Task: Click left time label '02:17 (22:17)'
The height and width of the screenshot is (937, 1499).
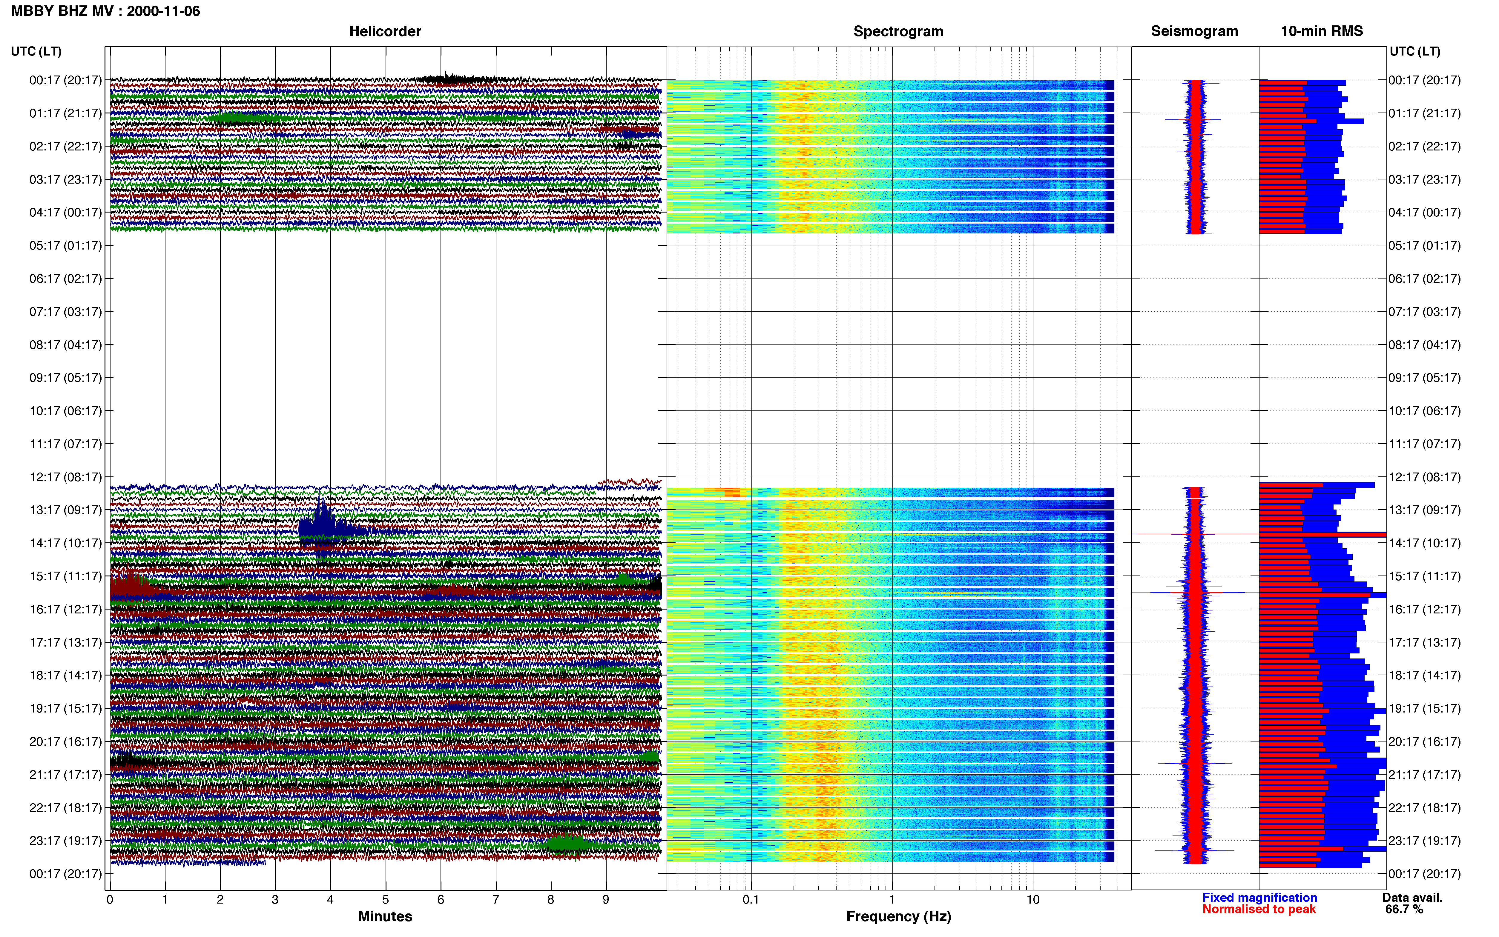Action: click(x=66, y=146)
